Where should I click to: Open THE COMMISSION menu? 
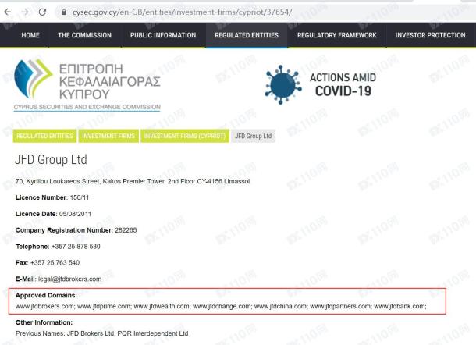pyautogui.click(x=85, y=35)
